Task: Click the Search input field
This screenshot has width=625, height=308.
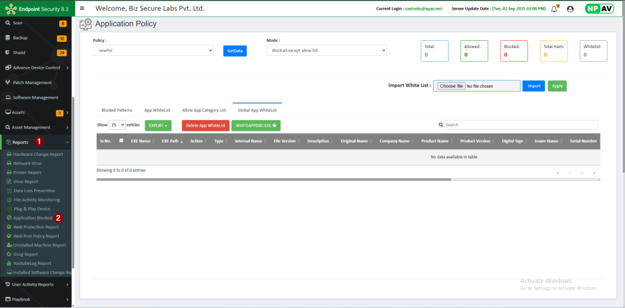Action: (520, 125)
